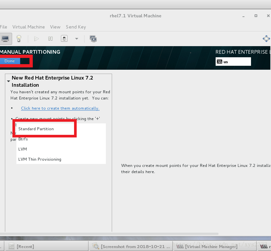The image size is (271, 251).
Task: Select Standard Partition from the list
Action: point(61,129)
